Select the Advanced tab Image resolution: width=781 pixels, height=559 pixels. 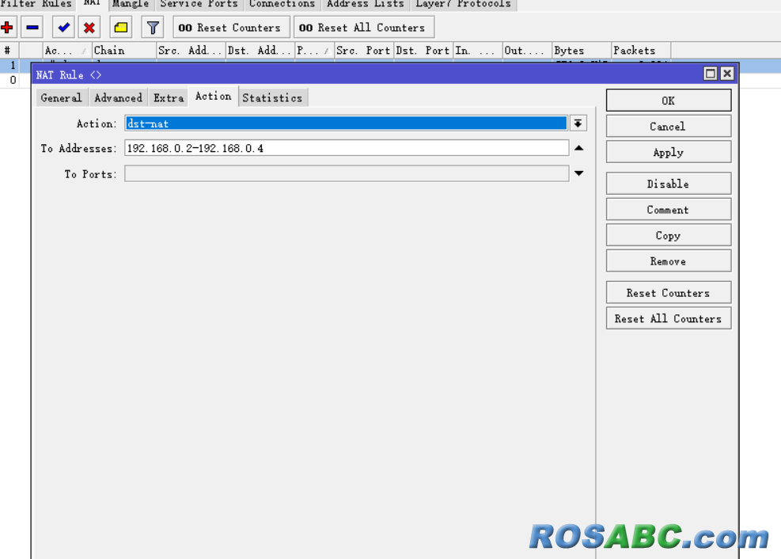[x=118, y=97]
